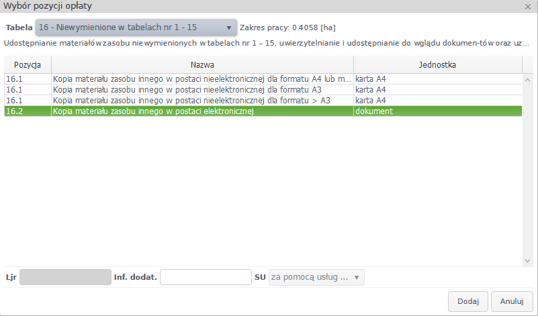Select the row name for format A4 lub m...

point(201,79)
